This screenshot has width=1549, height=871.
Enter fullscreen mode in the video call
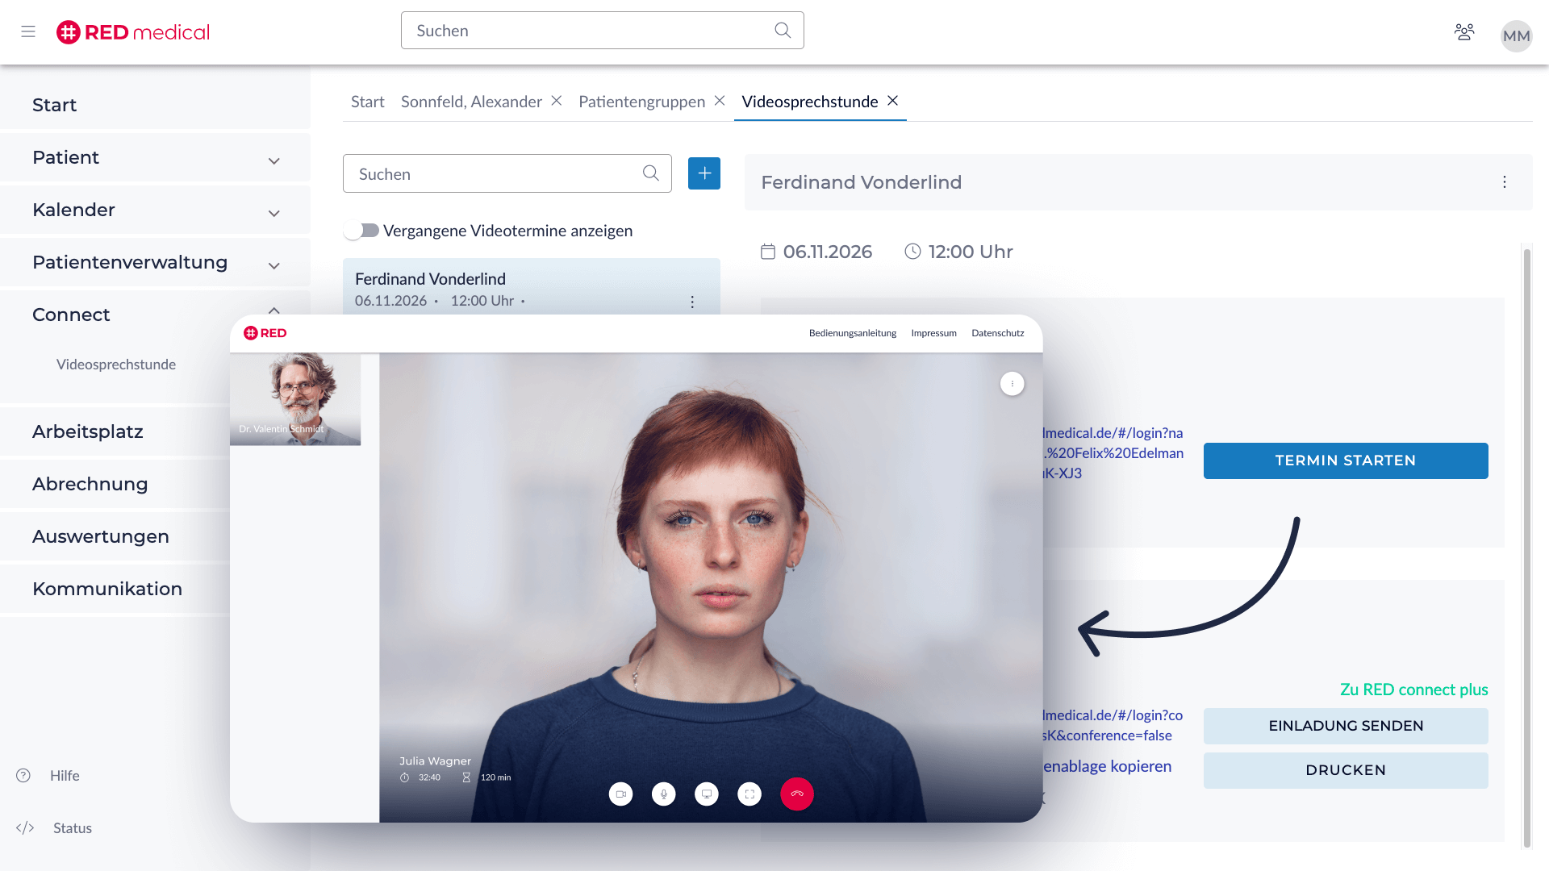click(x=749, y=794)
